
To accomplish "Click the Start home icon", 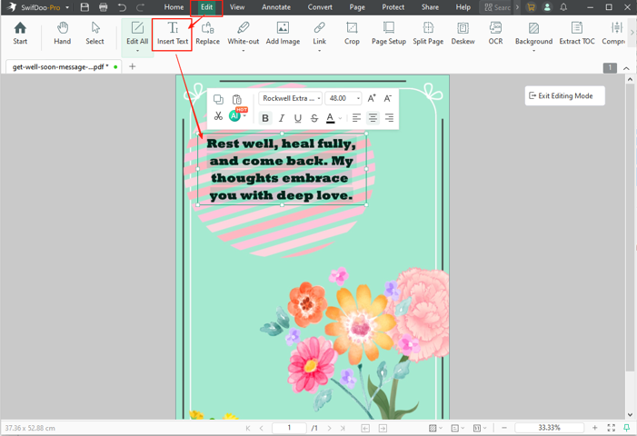I will pyautogui.click(x=20, y=34).
